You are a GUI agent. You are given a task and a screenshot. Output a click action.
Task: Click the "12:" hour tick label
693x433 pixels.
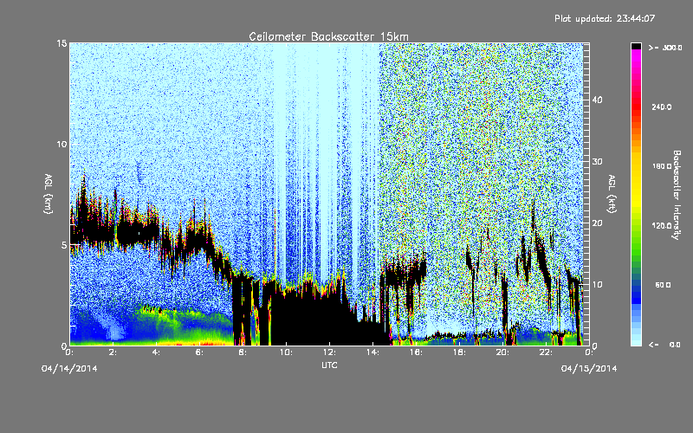point(329,352)
